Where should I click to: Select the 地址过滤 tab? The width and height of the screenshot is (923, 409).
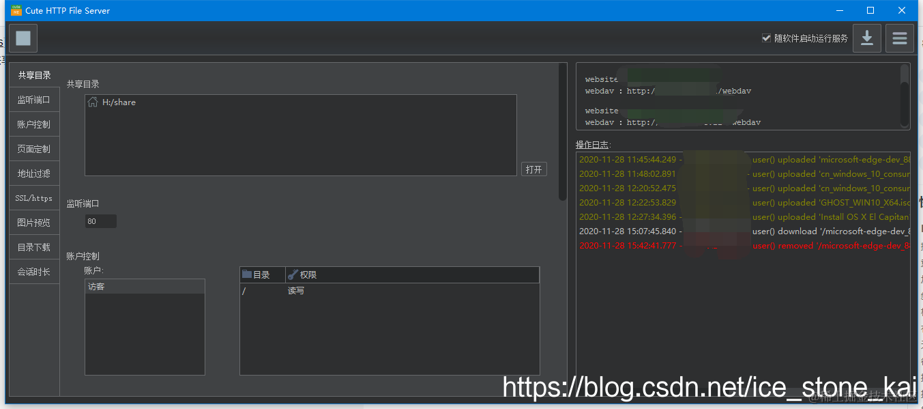coord(34,173)
